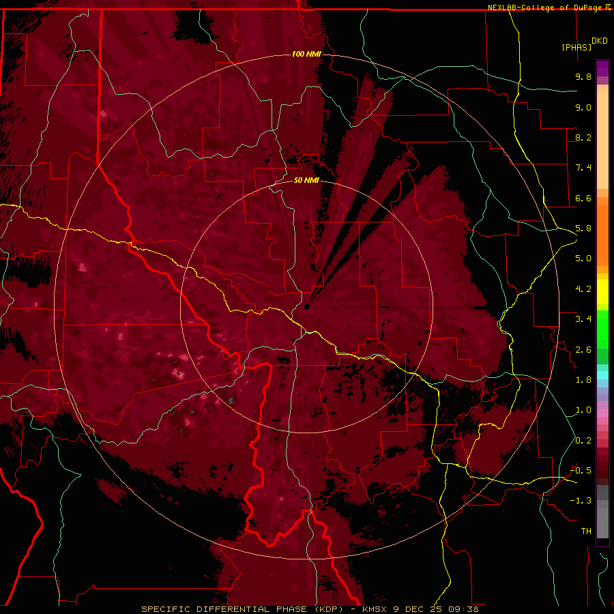Select the 1.0 scale value label
This screenshot has width=614, height=614.
[583, 410]
